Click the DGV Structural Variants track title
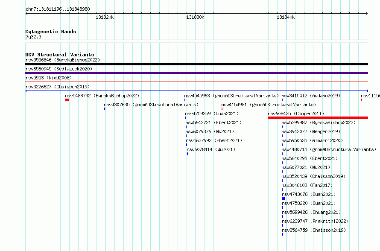 (x=60, y=55)
